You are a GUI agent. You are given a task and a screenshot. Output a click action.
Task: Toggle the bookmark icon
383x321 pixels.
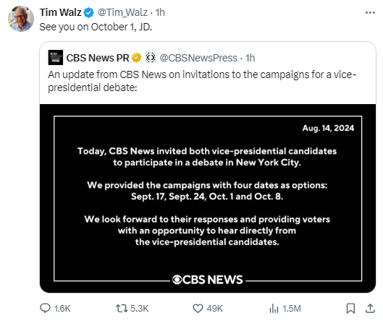pyautogui.click(x=350, y=308)
